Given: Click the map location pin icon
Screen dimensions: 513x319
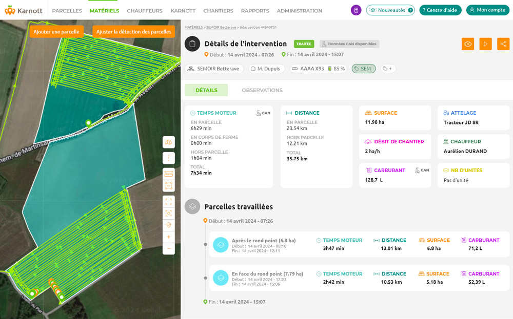Looking at the screenshot, I should pyautogui.click(x=169, y=225).
